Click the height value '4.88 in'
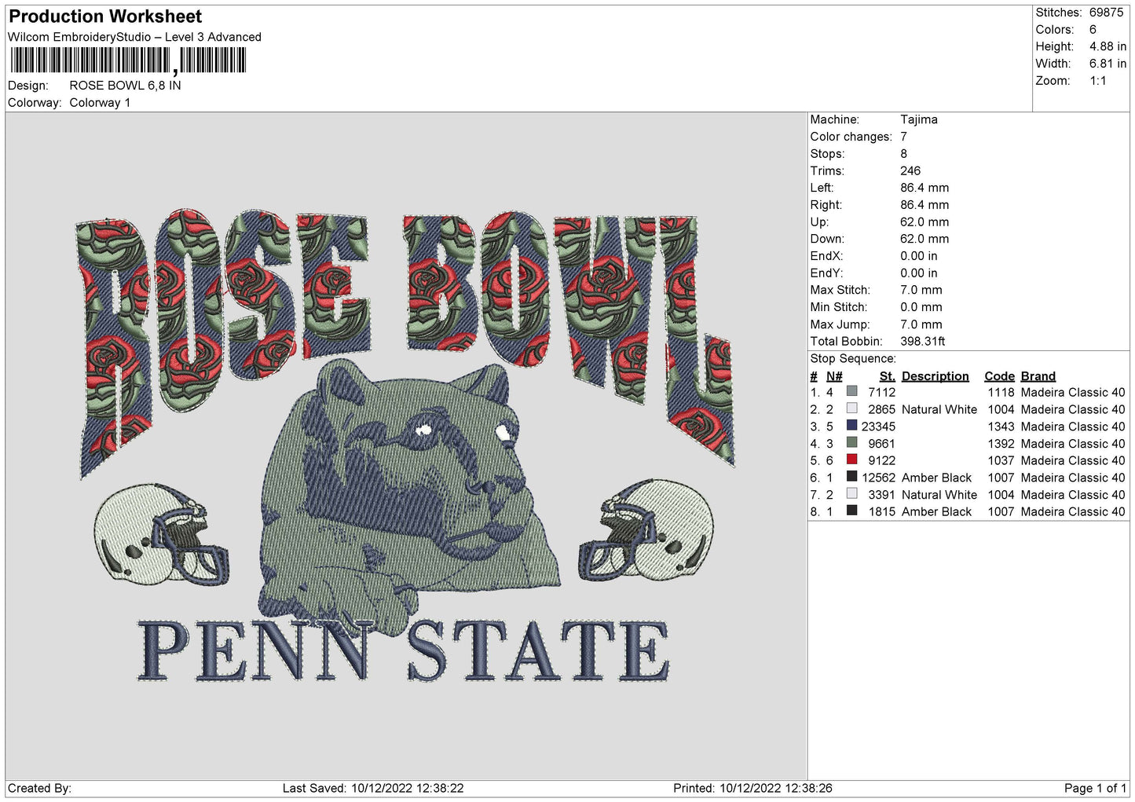The width and height of the screenshot is (1135, 802). [1108, 46]
